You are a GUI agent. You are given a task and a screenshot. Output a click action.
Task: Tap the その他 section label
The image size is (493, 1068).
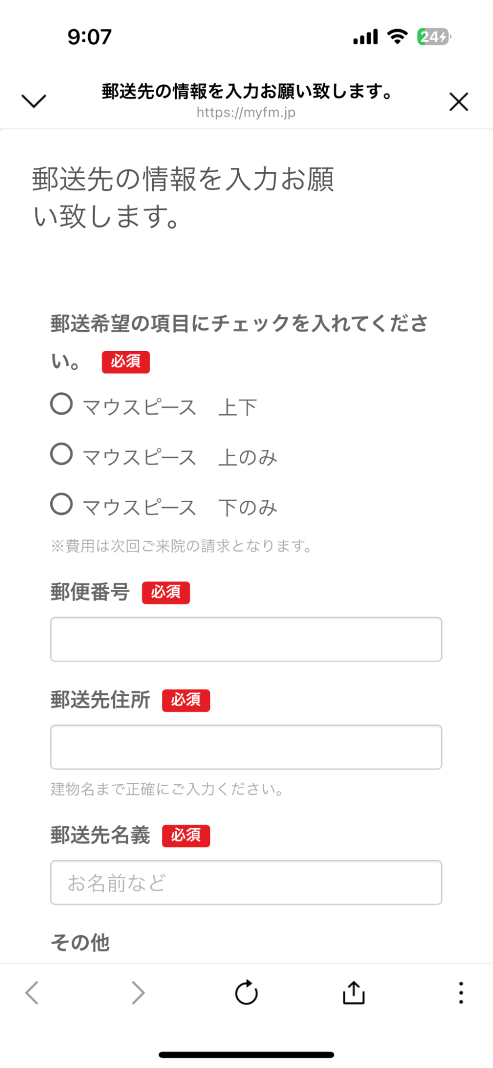(x=80, y=942)
